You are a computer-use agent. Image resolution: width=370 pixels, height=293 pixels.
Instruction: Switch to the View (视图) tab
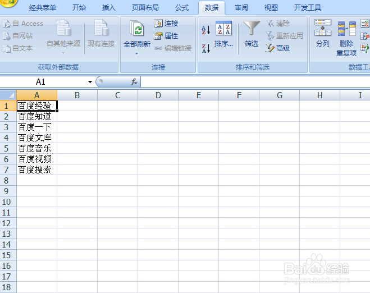[x=271, y=8]
